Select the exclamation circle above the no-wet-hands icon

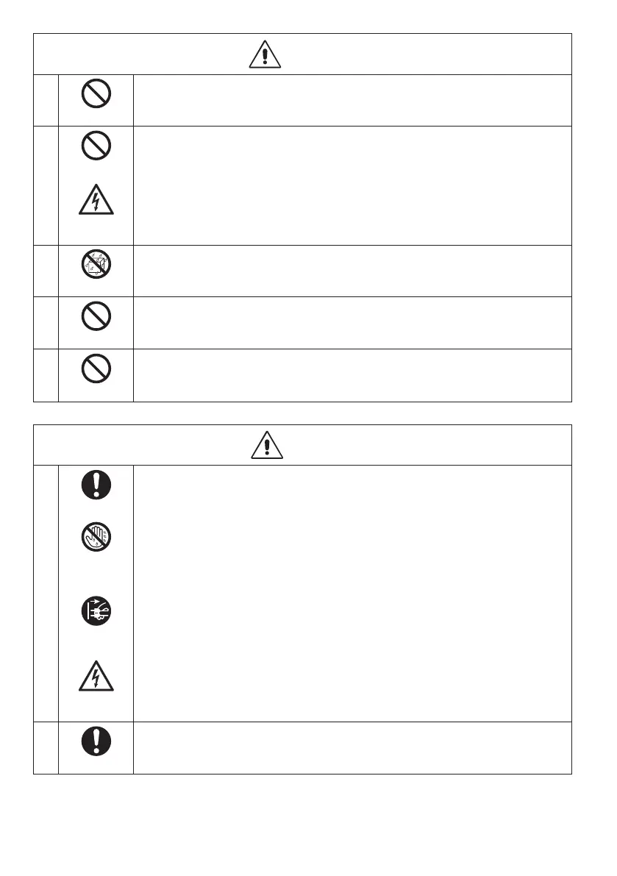click(x=96, y=485)
